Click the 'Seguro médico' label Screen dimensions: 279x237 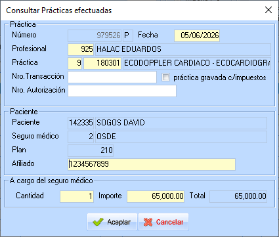tap(35, 136)
